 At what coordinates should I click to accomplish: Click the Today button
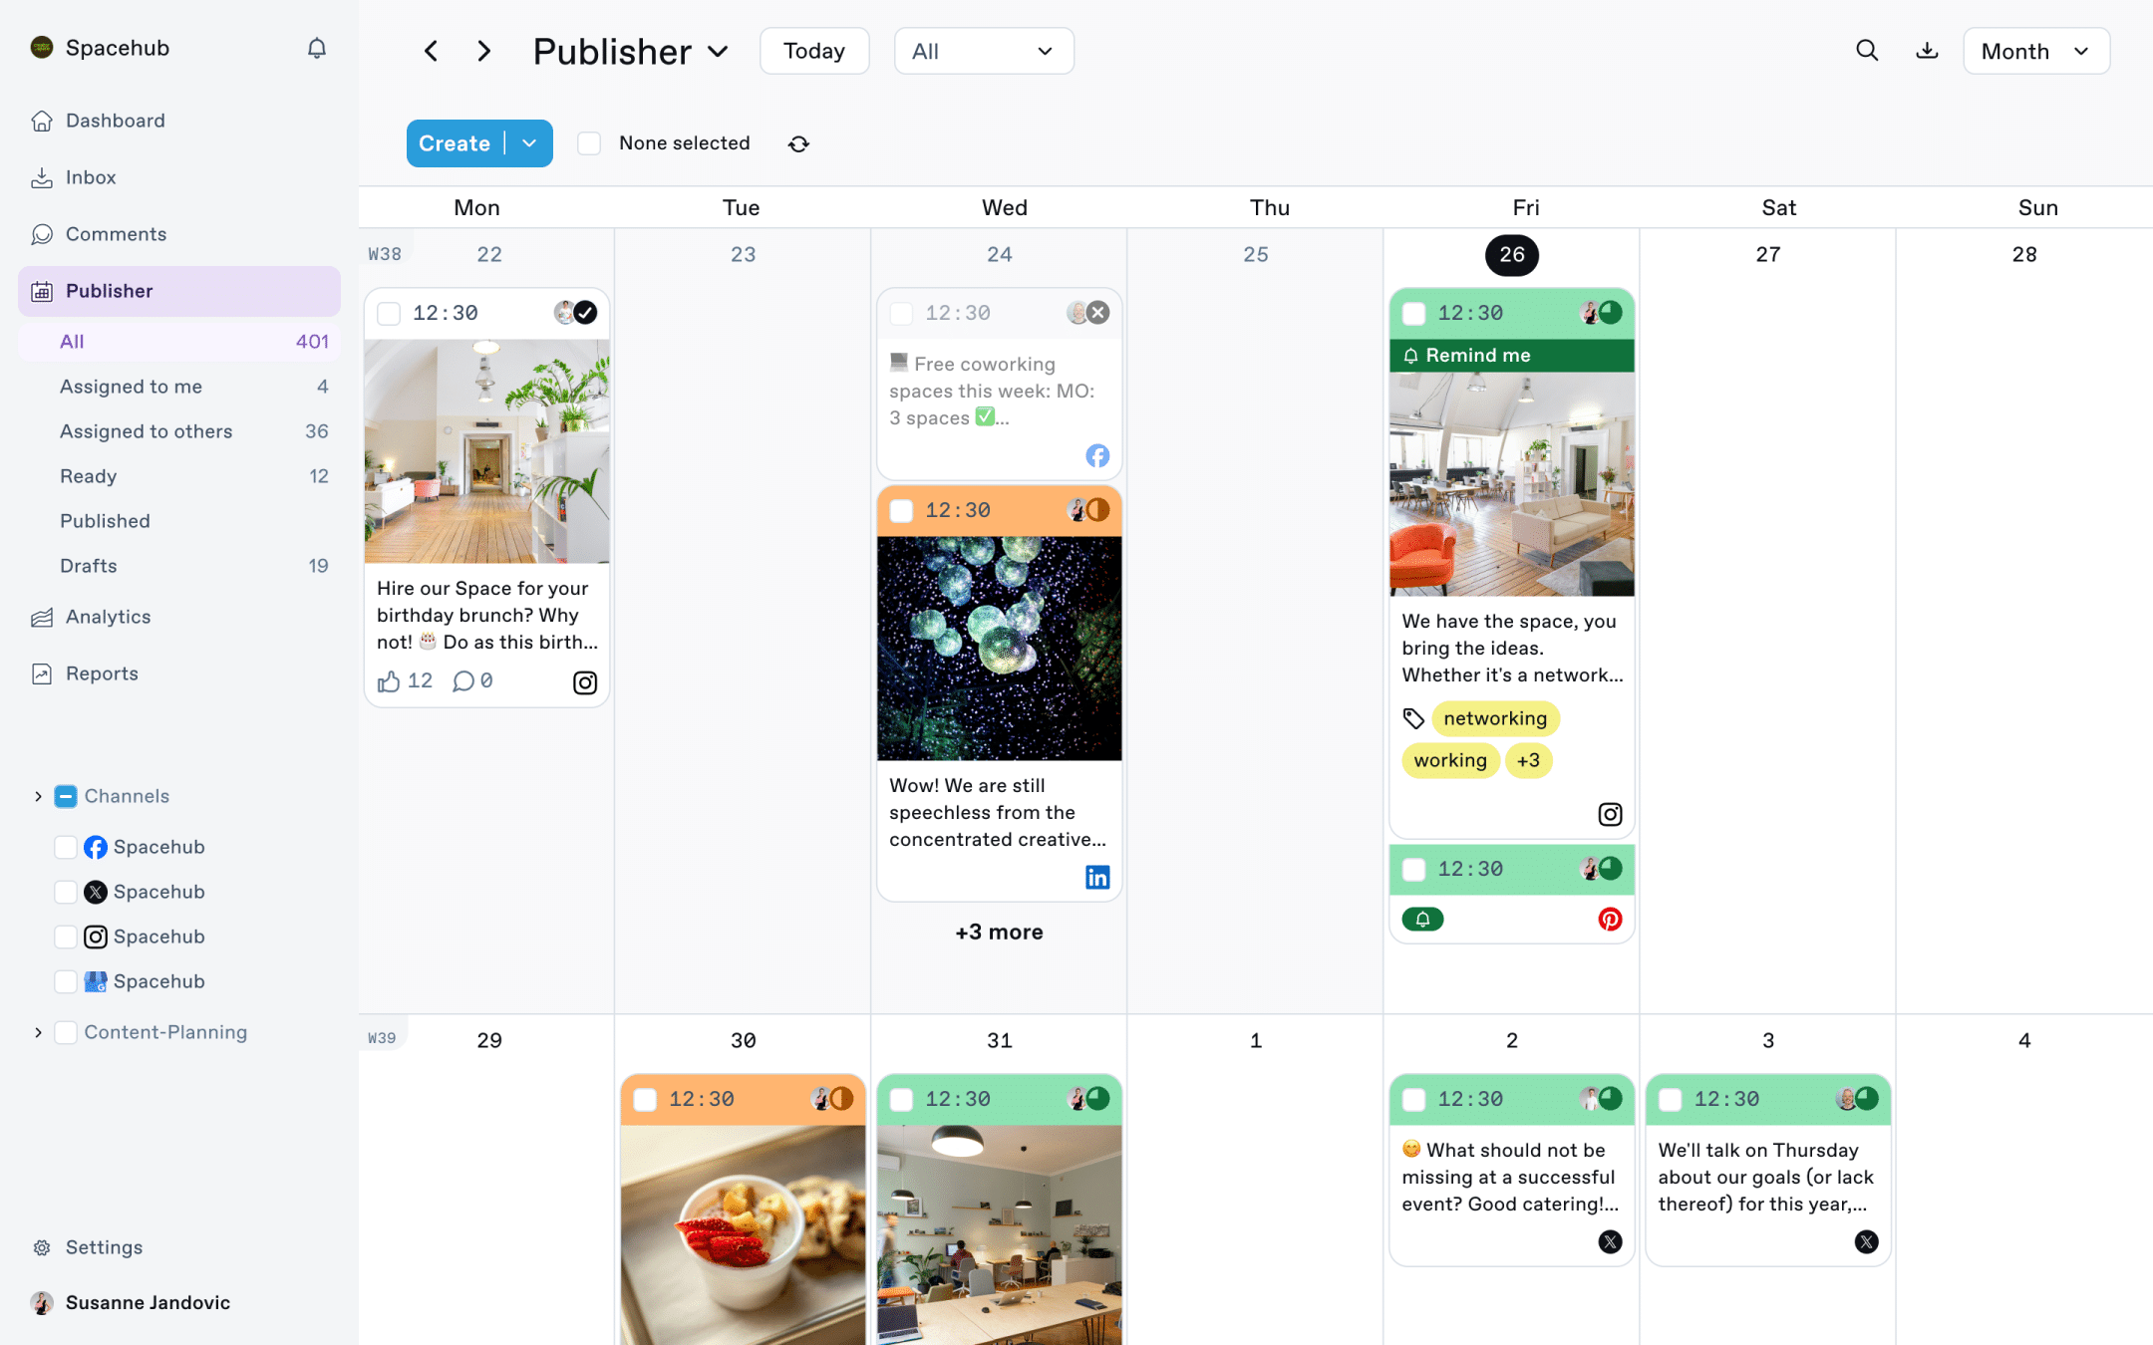(x=814, y=51)
